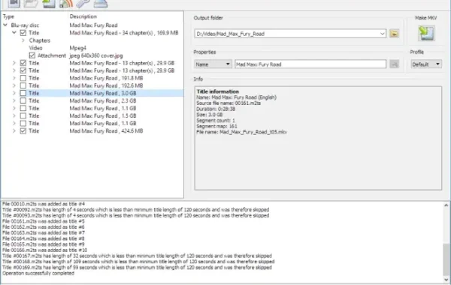
Task: Open the Profile Default dropdown
Action: 426,64
